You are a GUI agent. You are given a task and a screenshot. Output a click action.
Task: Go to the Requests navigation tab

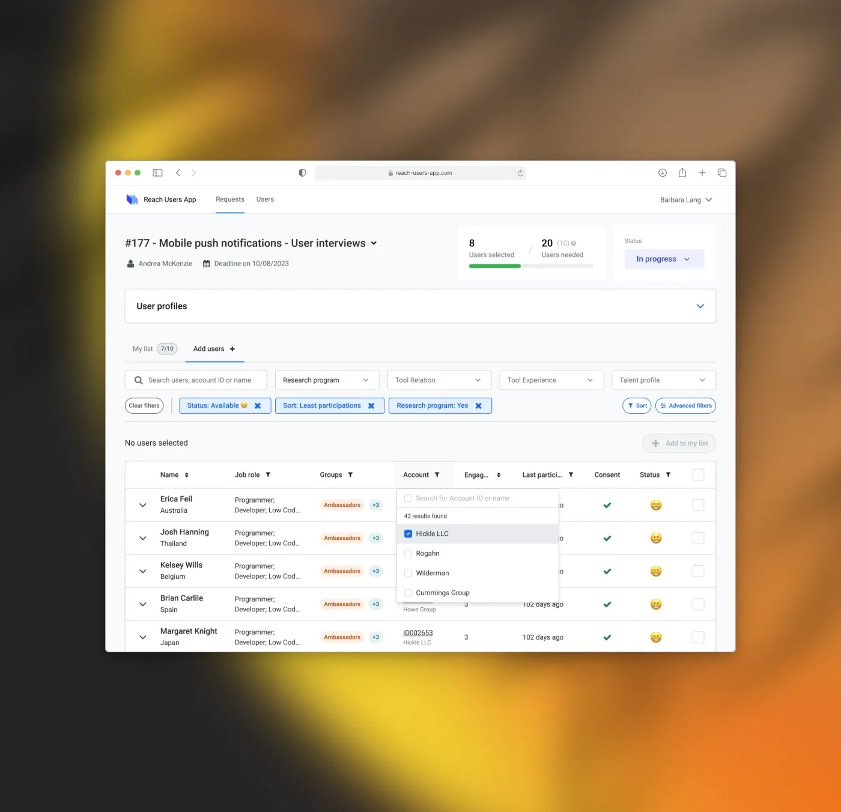click(230, 199)
